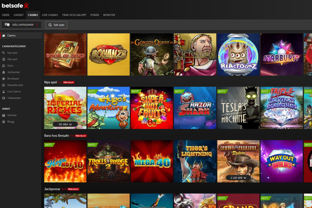Open Alla spel category in sidebar
This screenshot has height=208, width=312.
tap(12, 59)
